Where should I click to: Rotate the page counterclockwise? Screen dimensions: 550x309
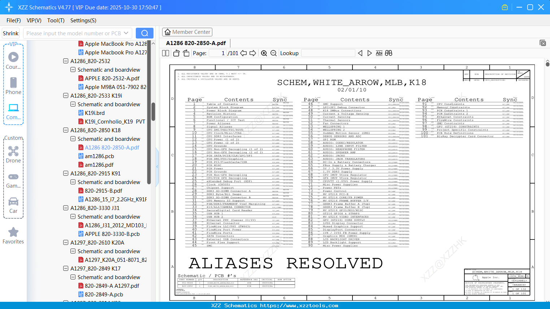177,53
